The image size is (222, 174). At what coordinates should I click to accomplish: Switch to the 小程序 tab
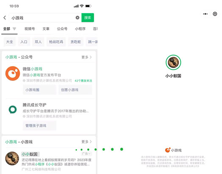tap(80, 29)
